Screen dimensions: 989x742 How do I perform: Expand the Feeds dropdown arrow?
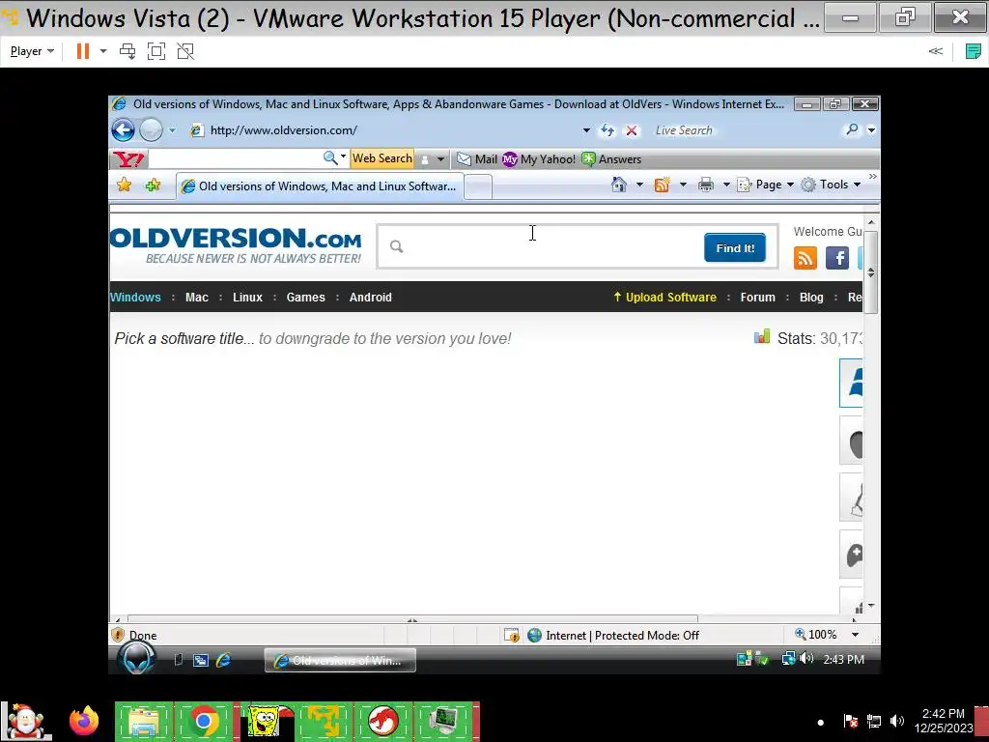pos(683,185)
